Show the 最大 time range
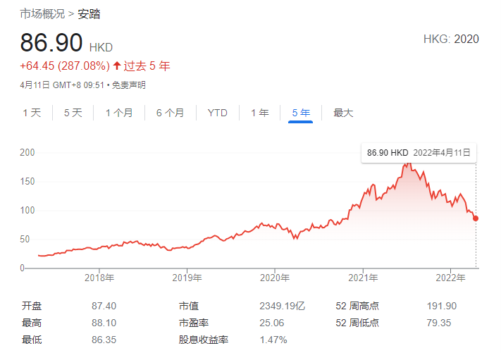Screen dimensions: 501x353 click(343, 113)
